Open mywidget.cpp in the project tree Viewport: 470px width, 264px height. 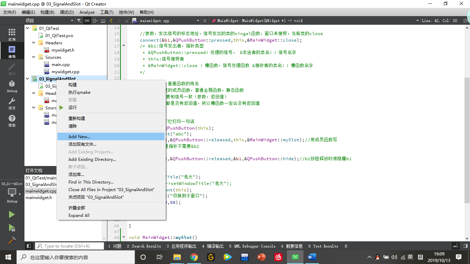click(65, 71)
